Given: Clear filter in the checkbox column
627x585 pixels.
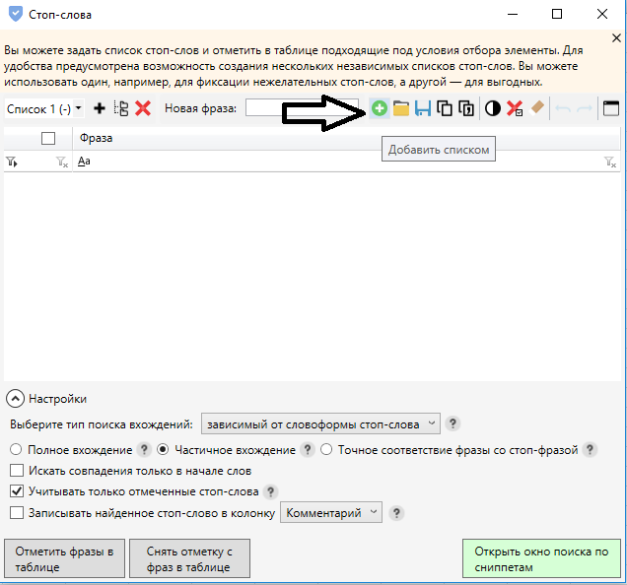Looking at the screenshot, I should (x=62, y=162).
